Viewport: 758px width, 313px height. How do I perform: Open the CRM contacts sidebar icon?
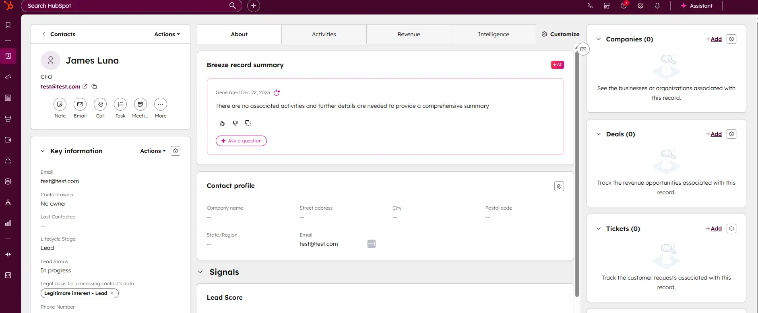tap(8, 56)
